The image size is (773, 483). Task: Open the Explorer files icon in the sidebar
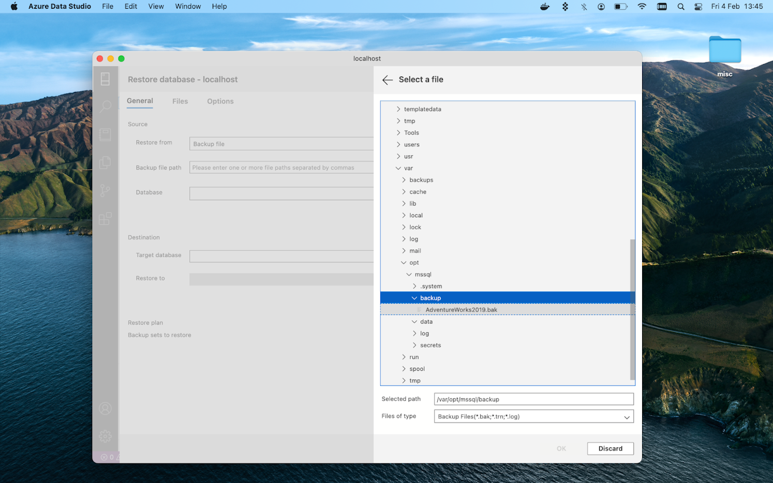pyautogui.click(x=105, y=163)
